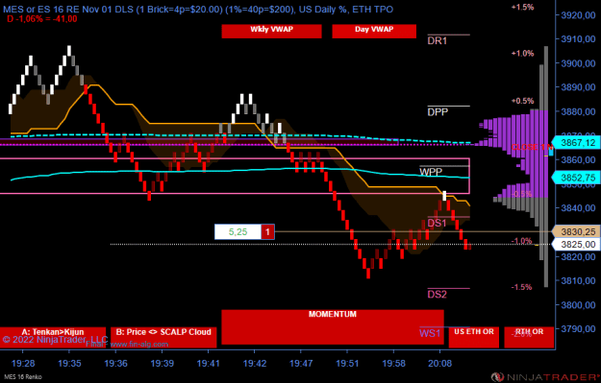Viewport: 601px width, 383px height.
Task: Click the 3825,00 current price marker
Action: (x=576, y=245)
